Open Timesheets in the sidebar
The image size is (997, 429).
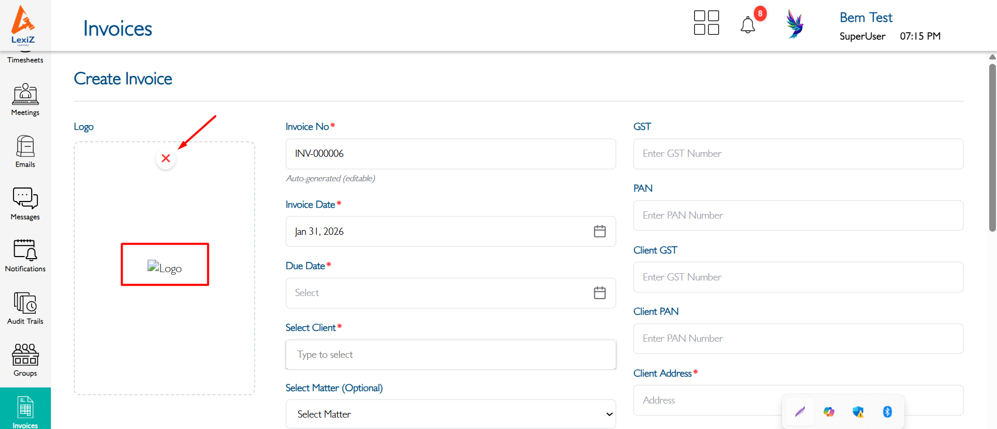pyautogui.click(x=25, y=58)
